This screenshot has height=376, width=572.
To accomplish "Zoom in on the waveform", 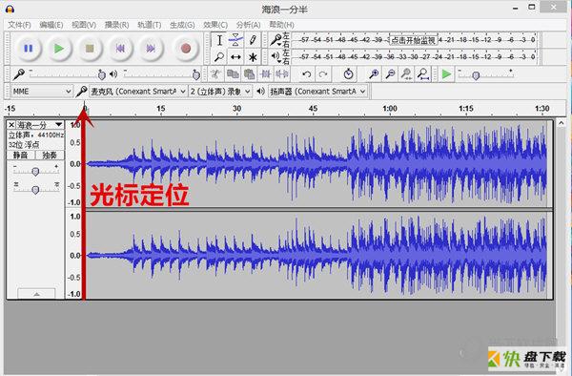I will pos(373,74).
